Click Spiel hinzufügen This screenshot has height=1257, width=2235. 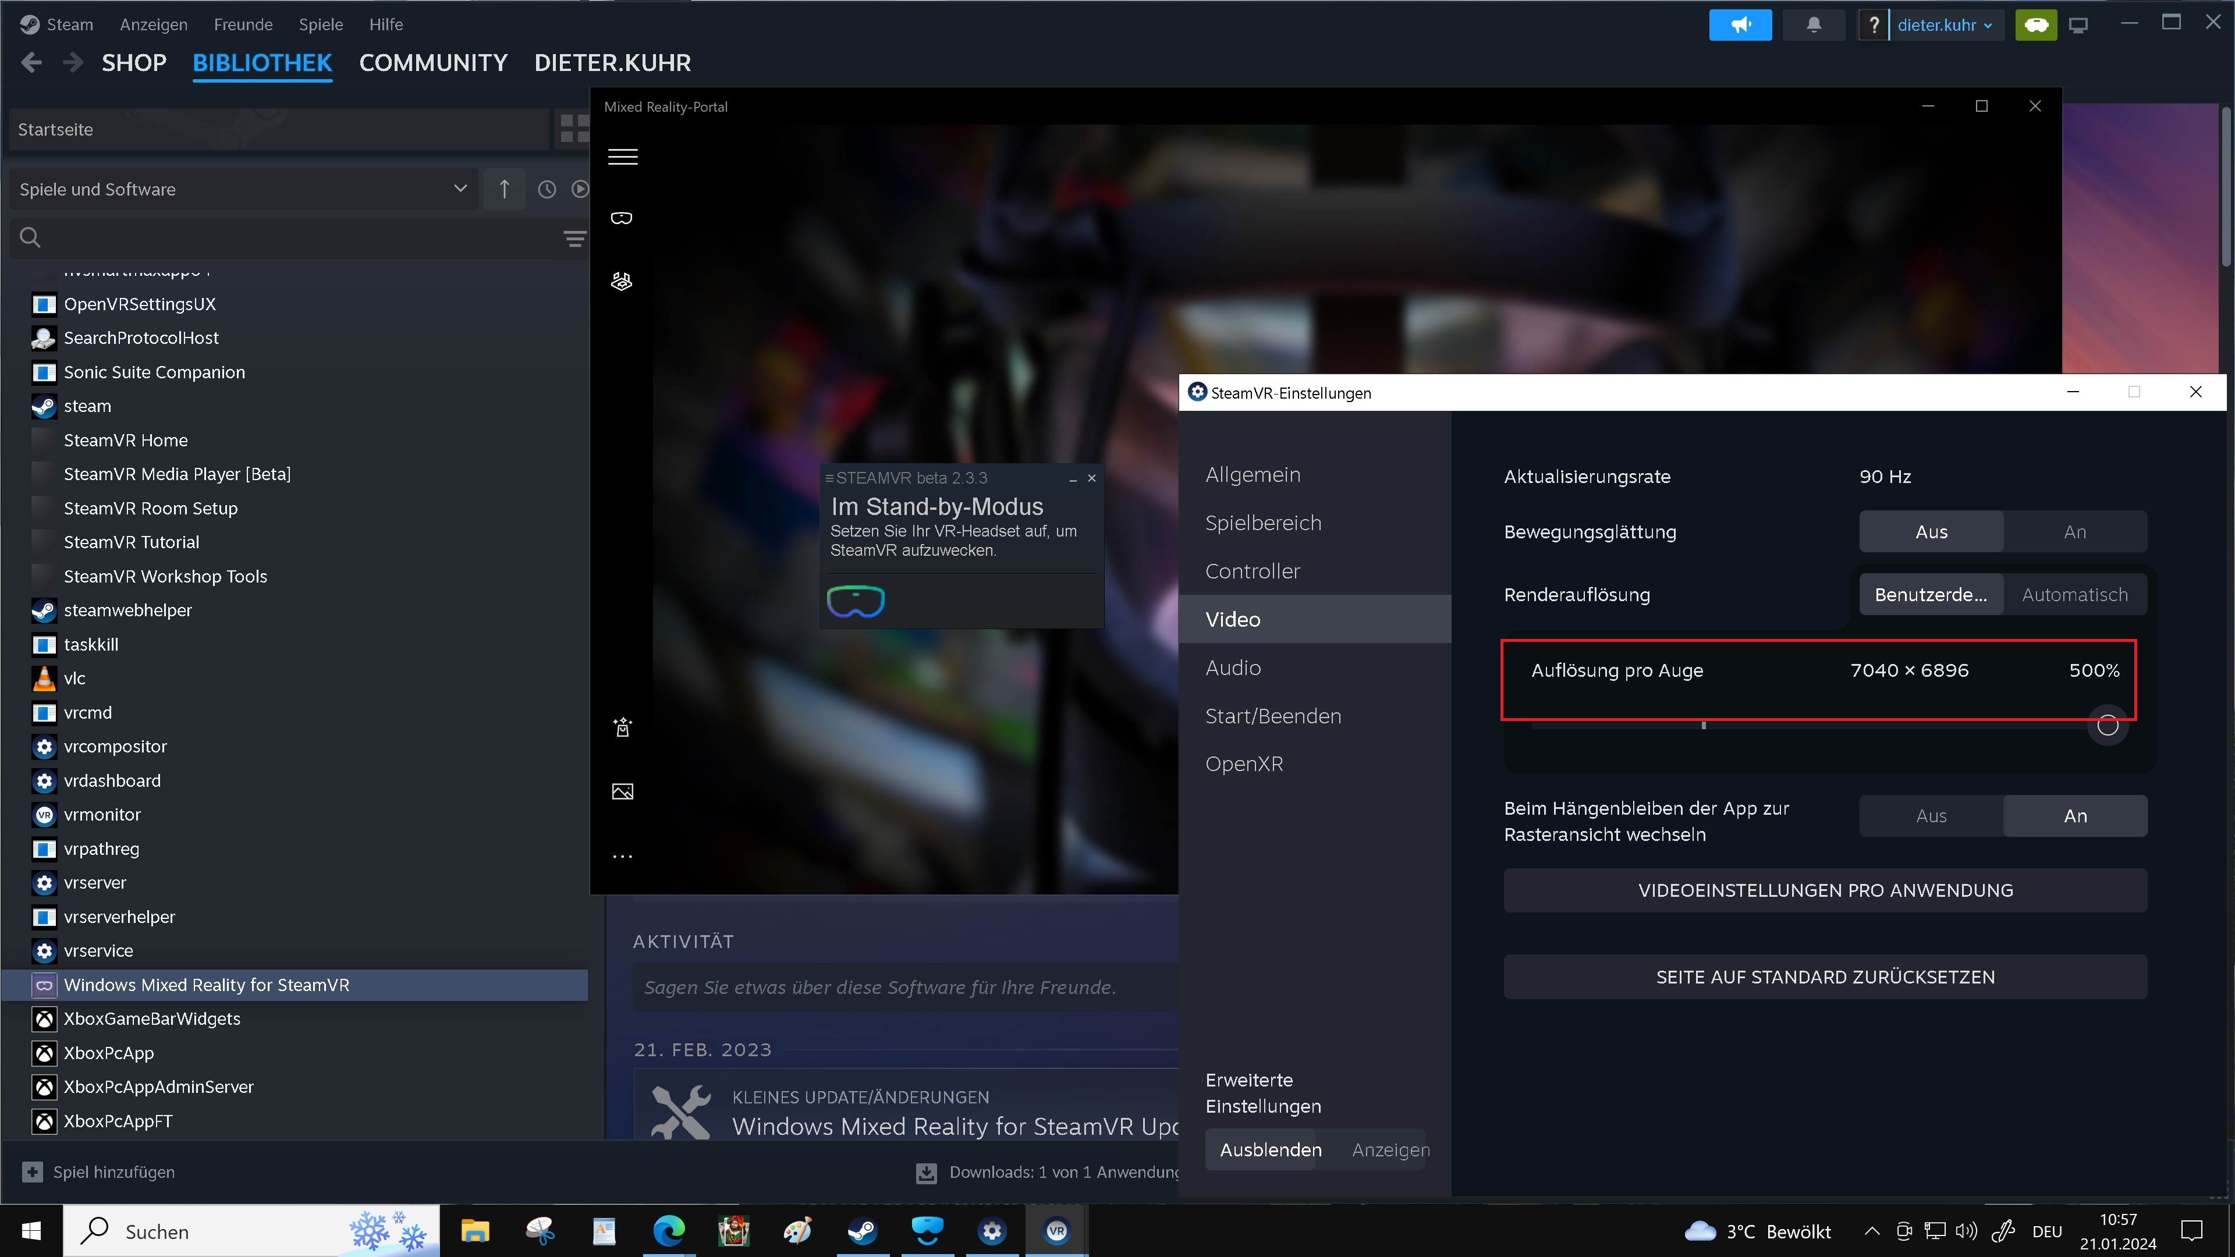(99, 1173)
